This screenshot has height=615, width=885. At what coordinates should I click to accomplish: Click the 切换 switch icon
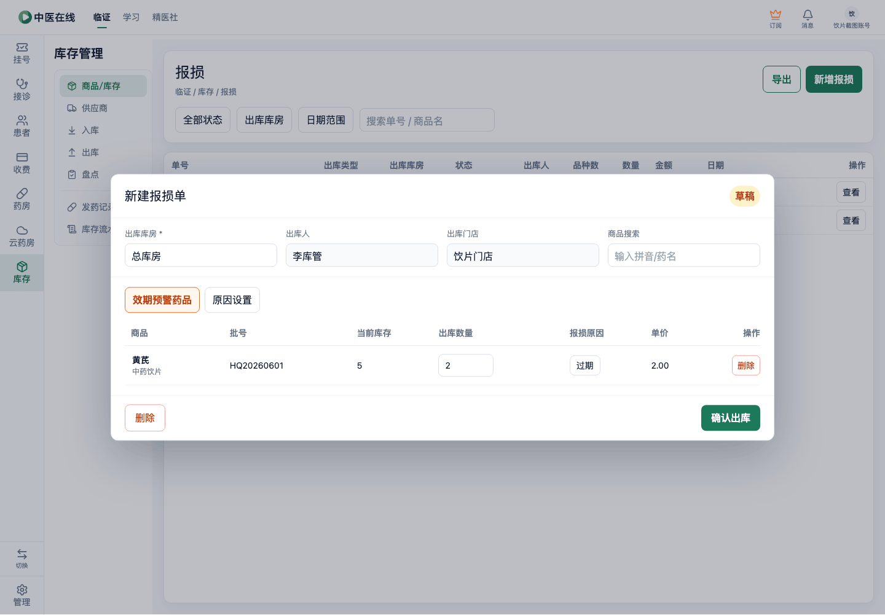pyautogui.click(x=22, y=558)
